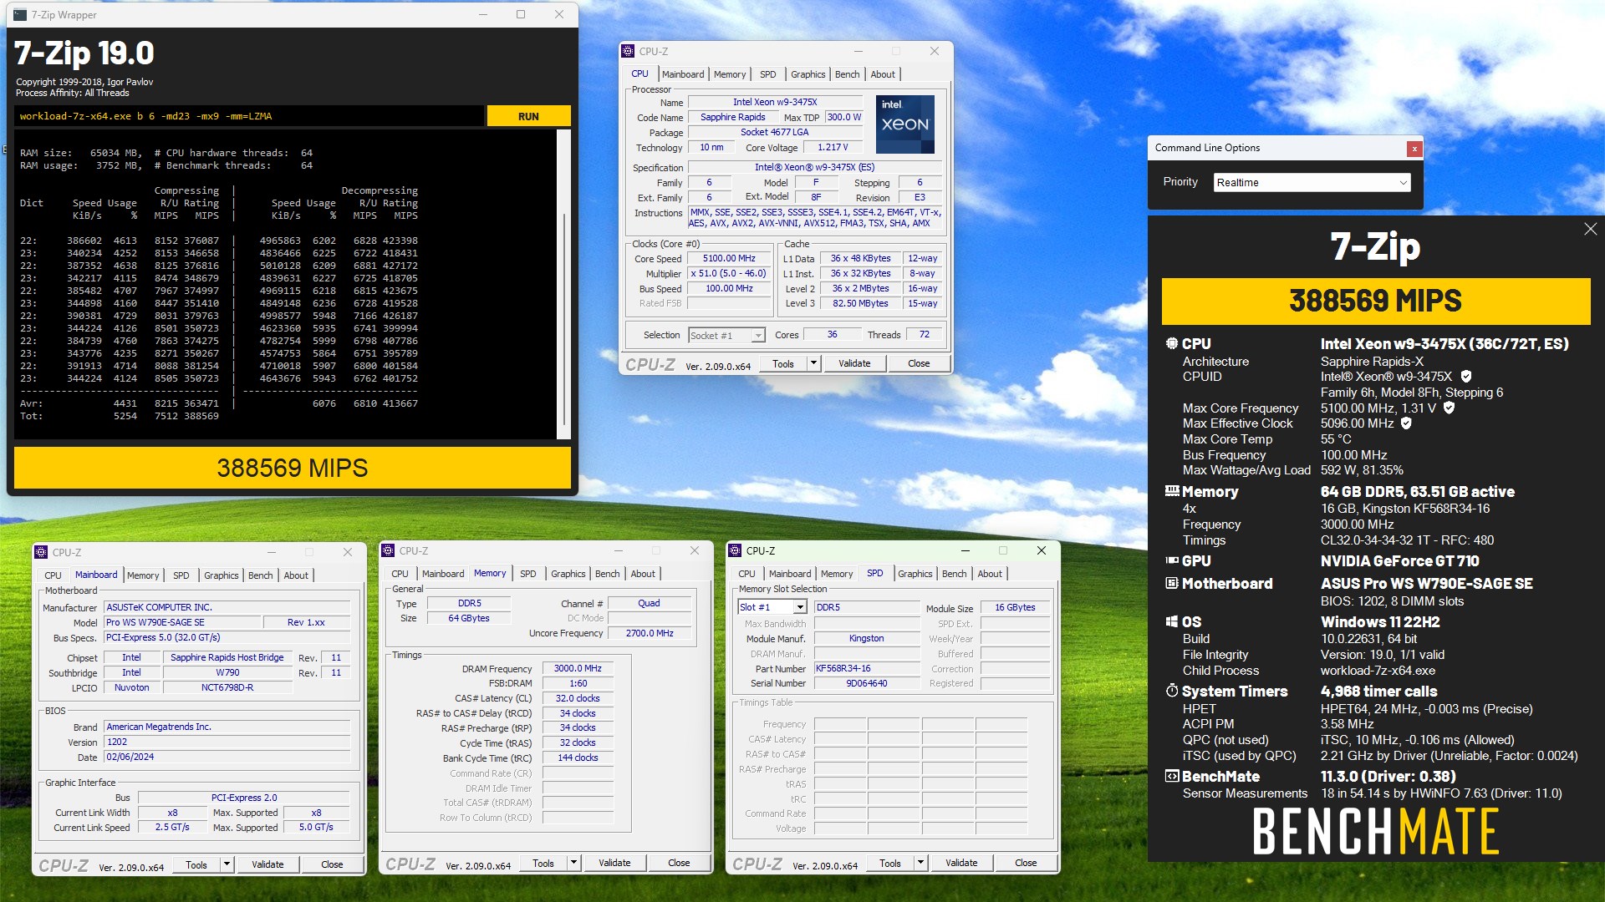Click the Memory icon in BenchMate panel
Viewport: 1605px width, 902px height.
pyautogui.click(x=1172, y=491)
